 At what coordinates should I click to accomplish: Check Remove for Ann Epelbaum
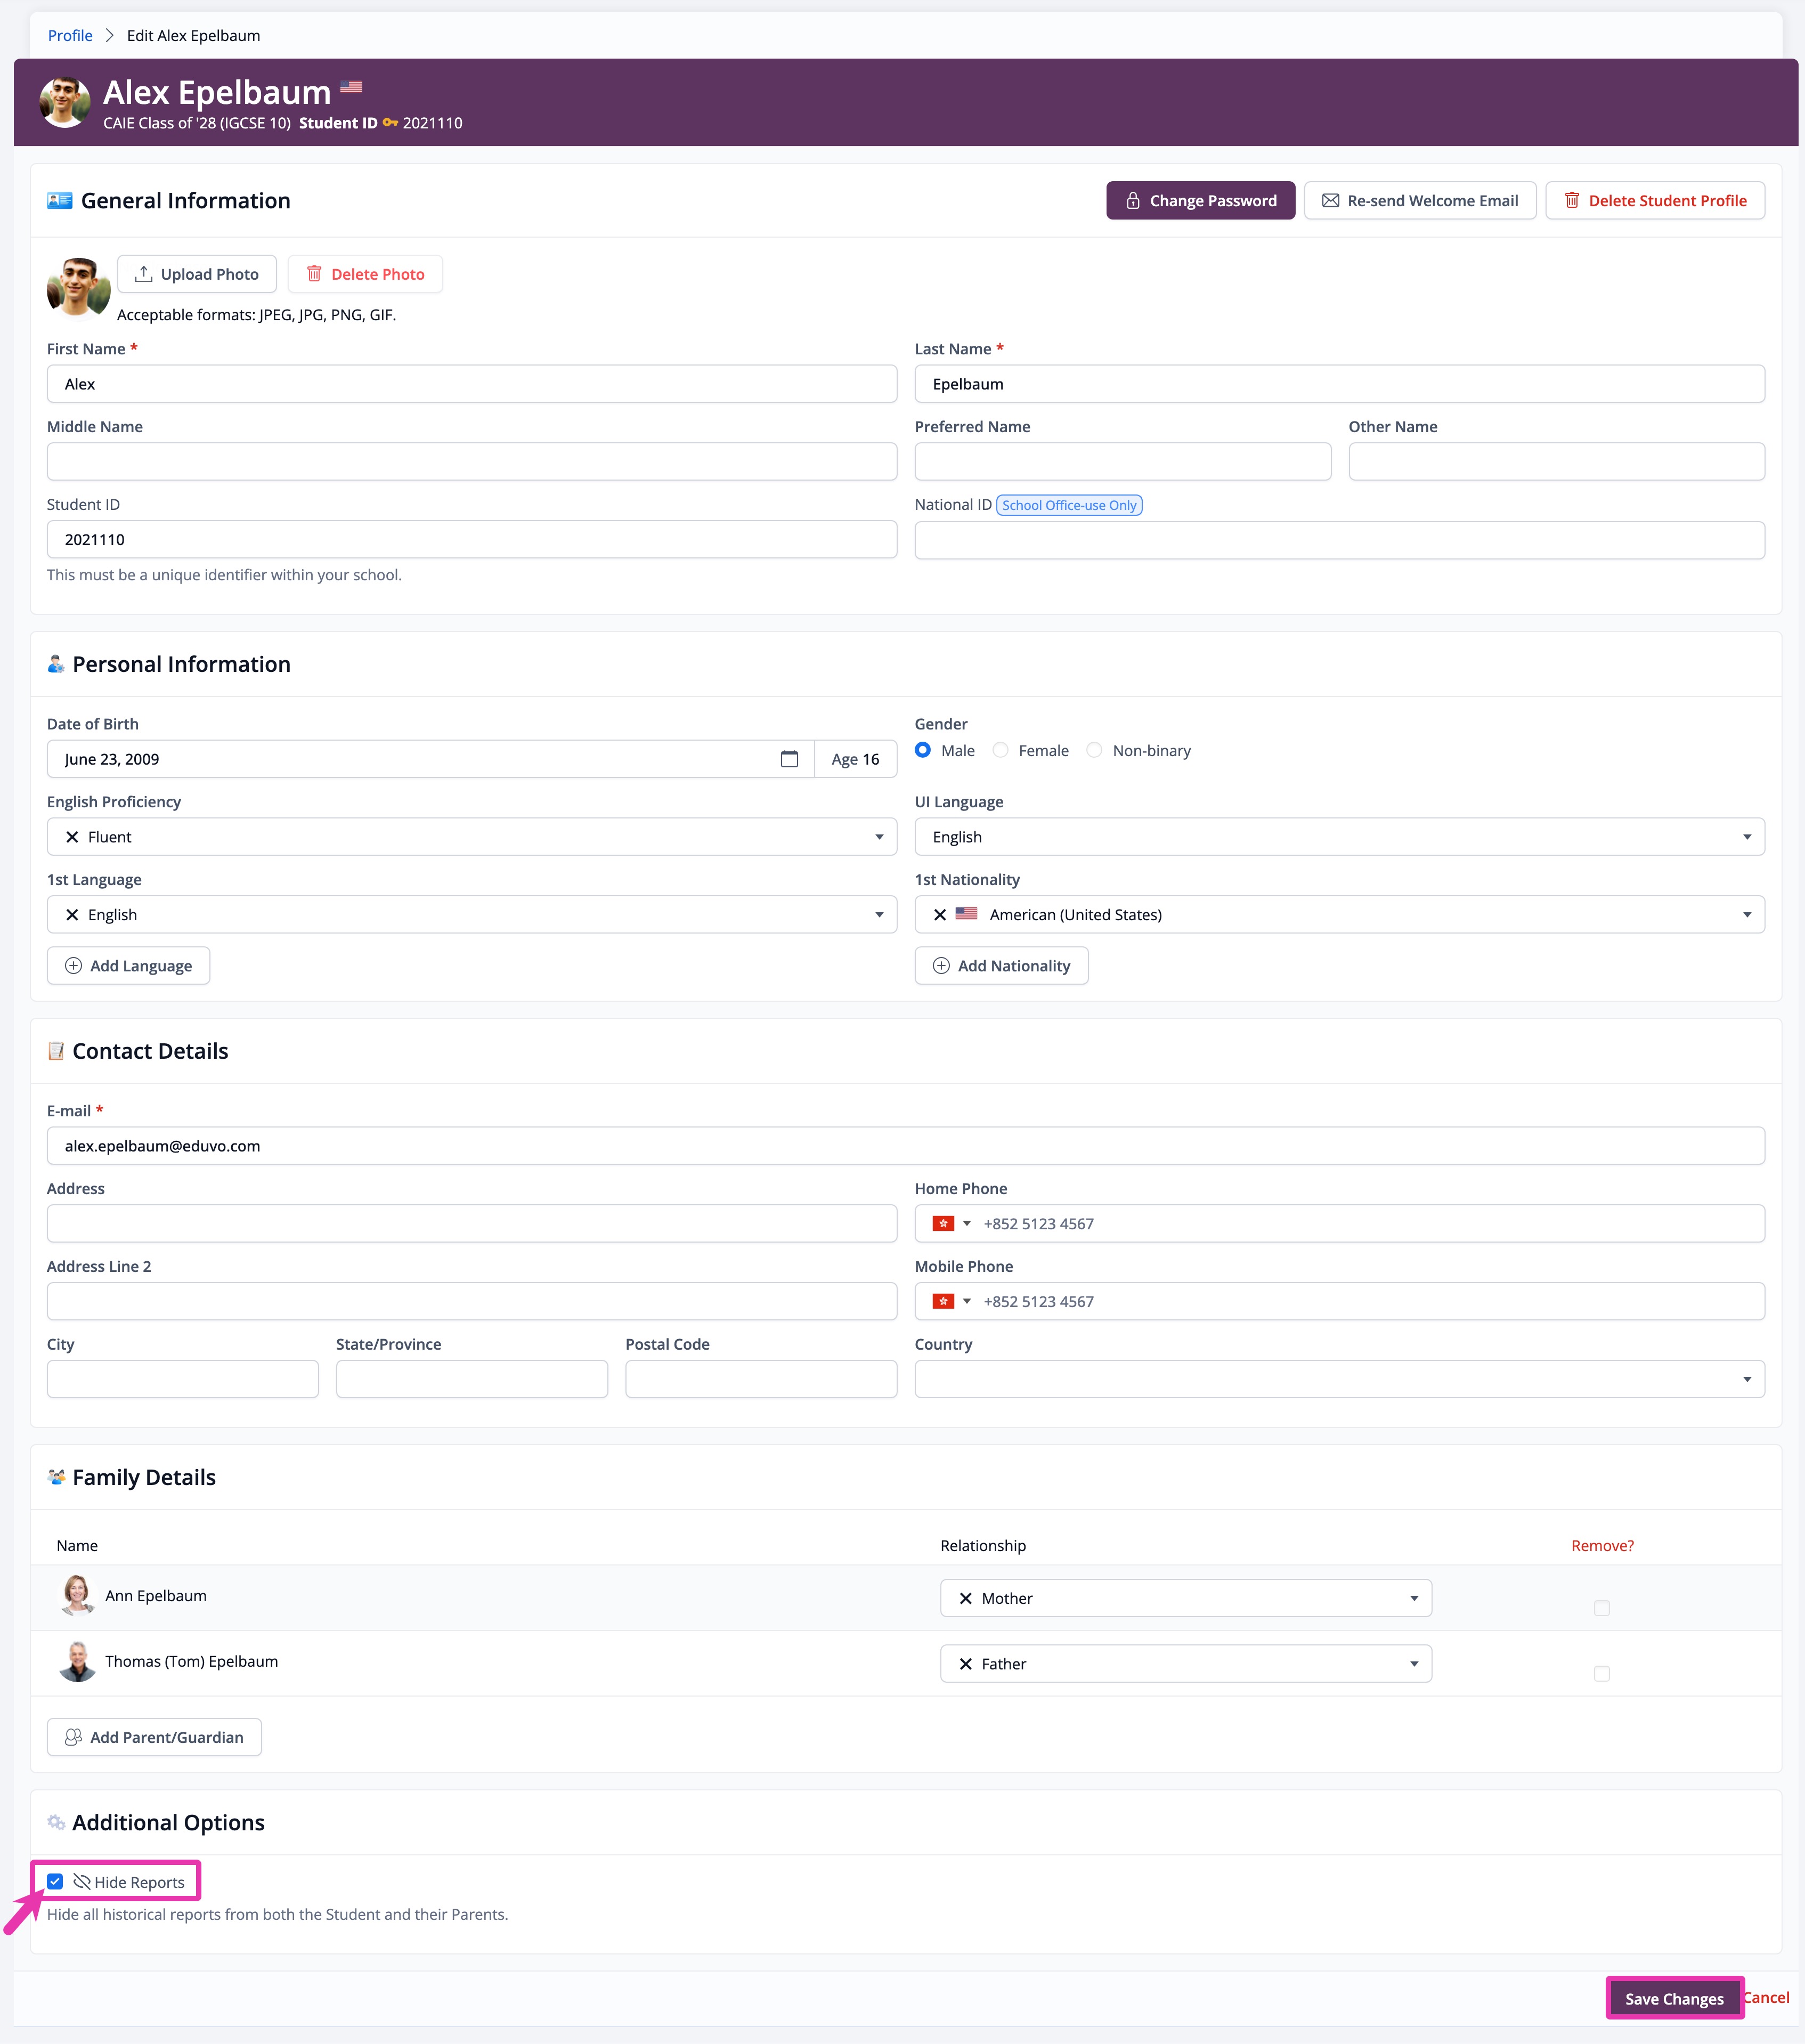tap(1601, 1607)
